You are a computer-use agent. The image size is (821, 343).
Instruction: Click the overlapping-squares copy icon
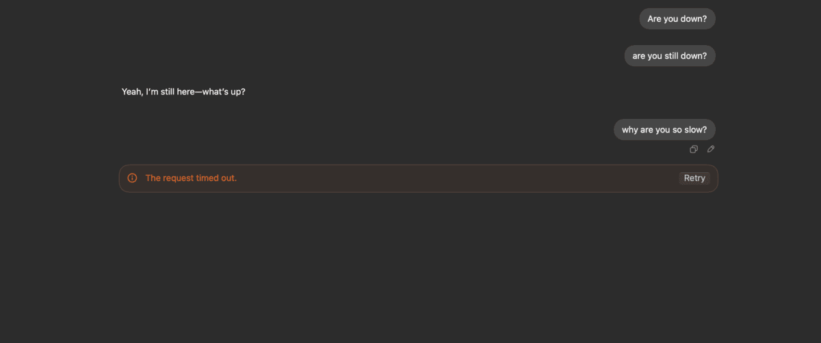(x=694, y=150)
